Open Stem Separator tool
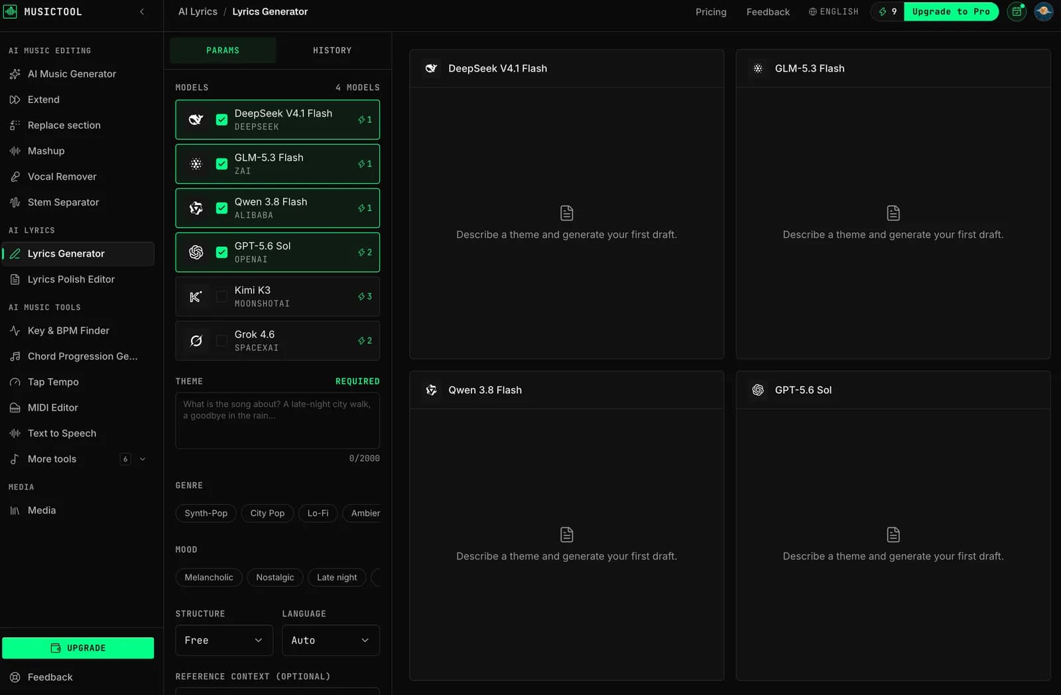Viewport: 1061px width, 695px height. click(78, 202)
